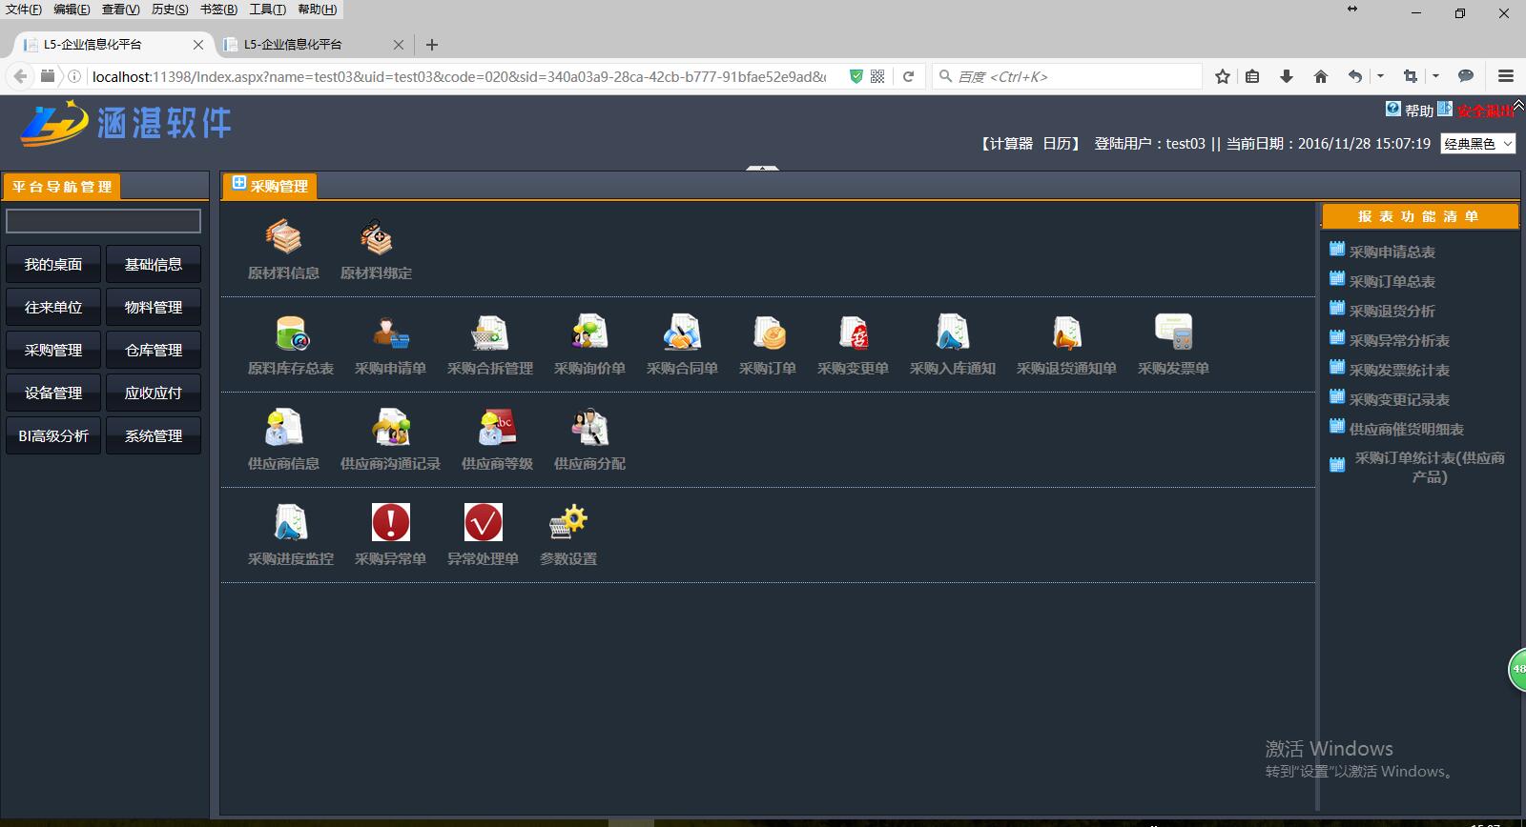Image resolution: width=1526 pixels, height=827 pixels.
Task: Click the 采购订单 icon
Action: [768, 333]
